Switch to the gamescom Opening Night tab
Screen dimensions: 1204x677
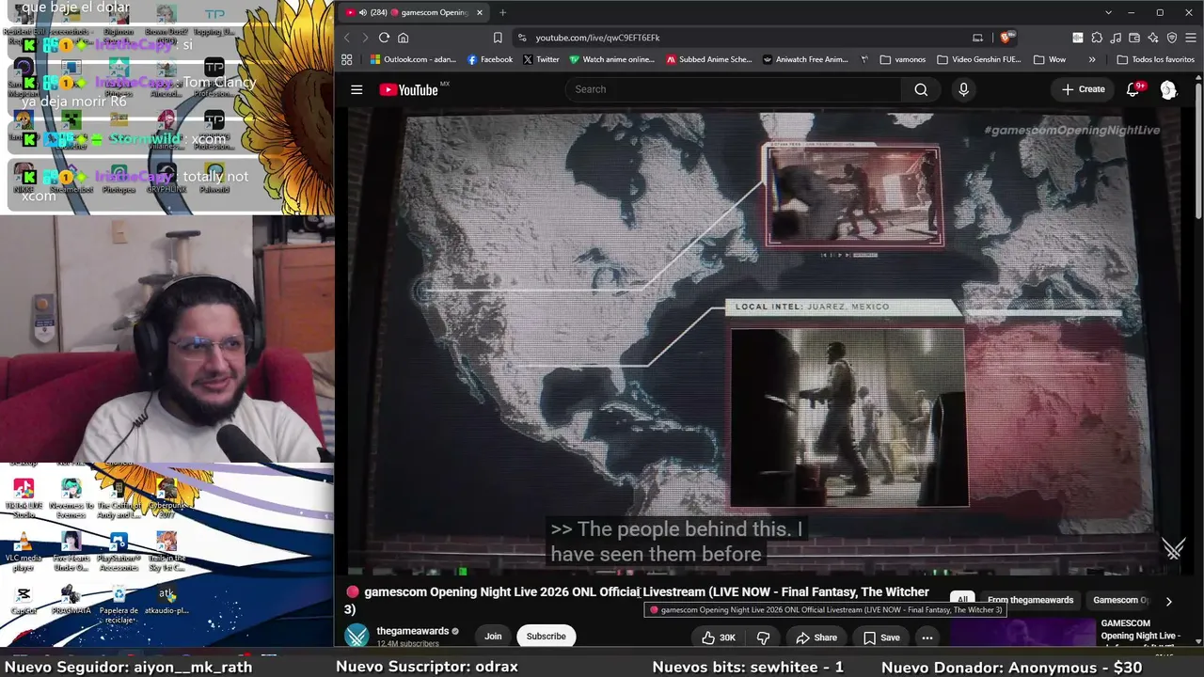[414, 12]
